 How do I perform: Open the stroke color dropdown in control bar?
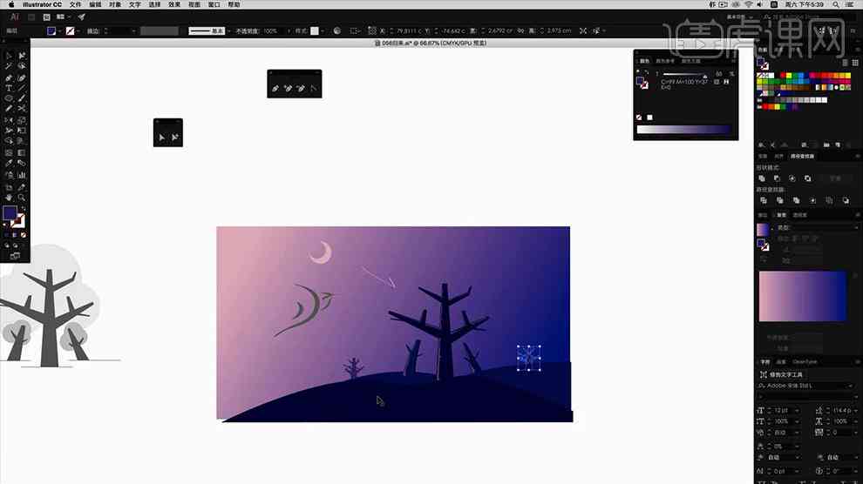tap(78, 30)
